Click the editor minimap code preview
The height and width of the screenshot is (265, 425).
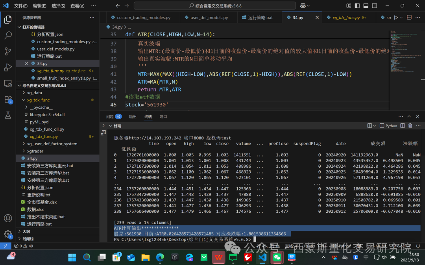405,51
